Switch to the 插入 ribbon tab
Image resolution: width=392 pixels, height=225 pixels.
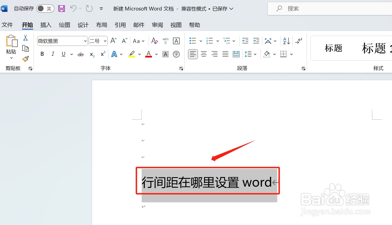pos(46,25)
